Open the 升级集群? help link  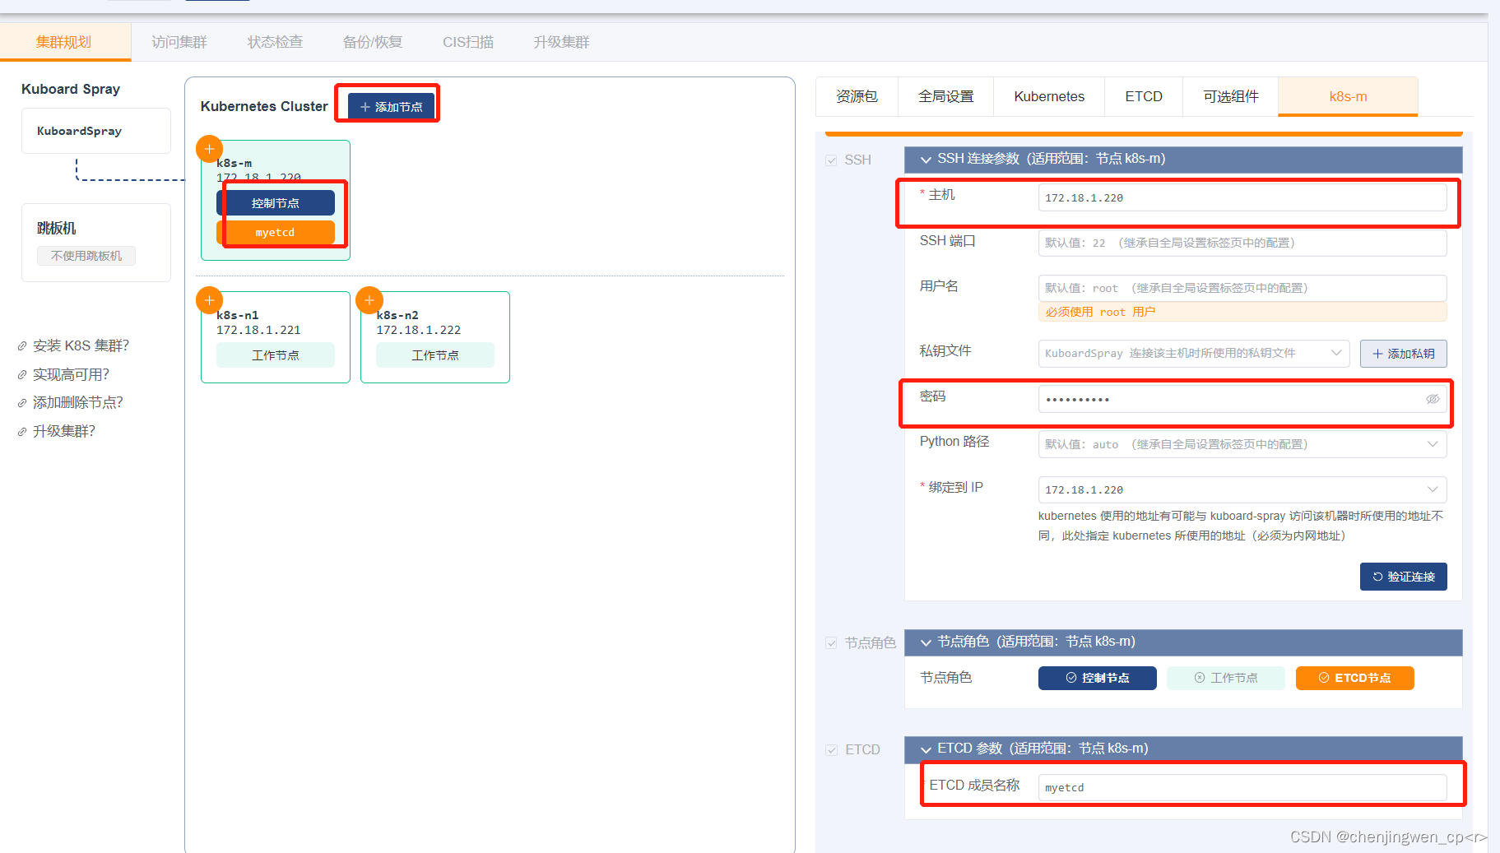(64, 432)
